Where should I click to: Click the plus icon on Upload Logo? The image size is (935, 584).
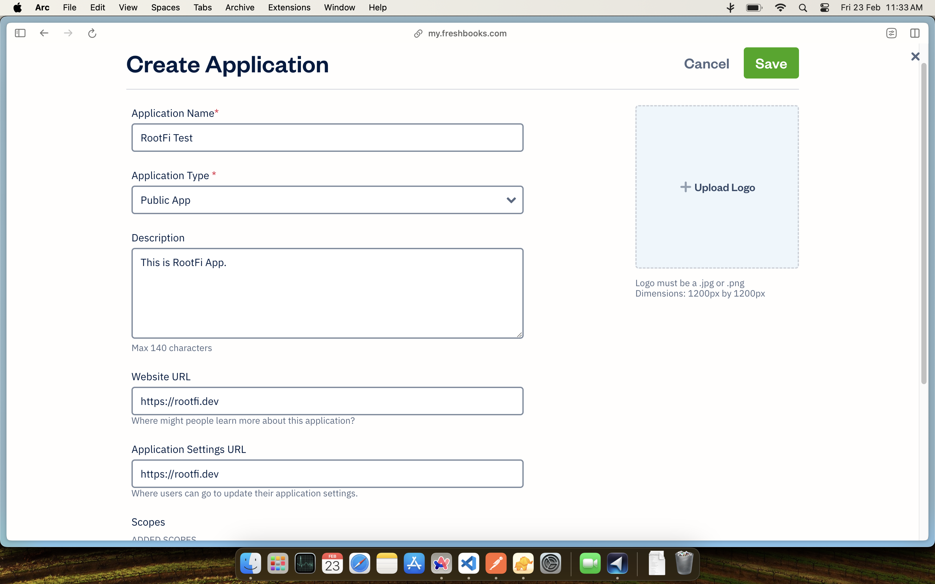click(685, 187)
